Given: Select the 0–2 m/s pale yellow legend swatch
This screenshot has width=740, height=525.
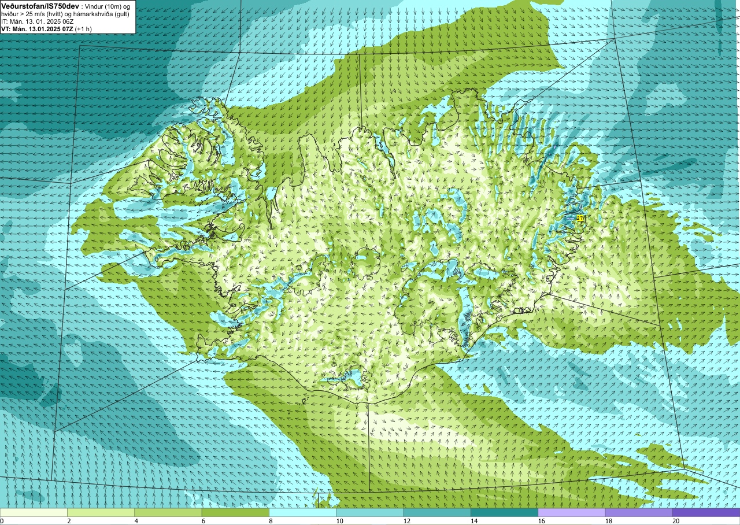Looking at the screenshot, I should 34,512.
